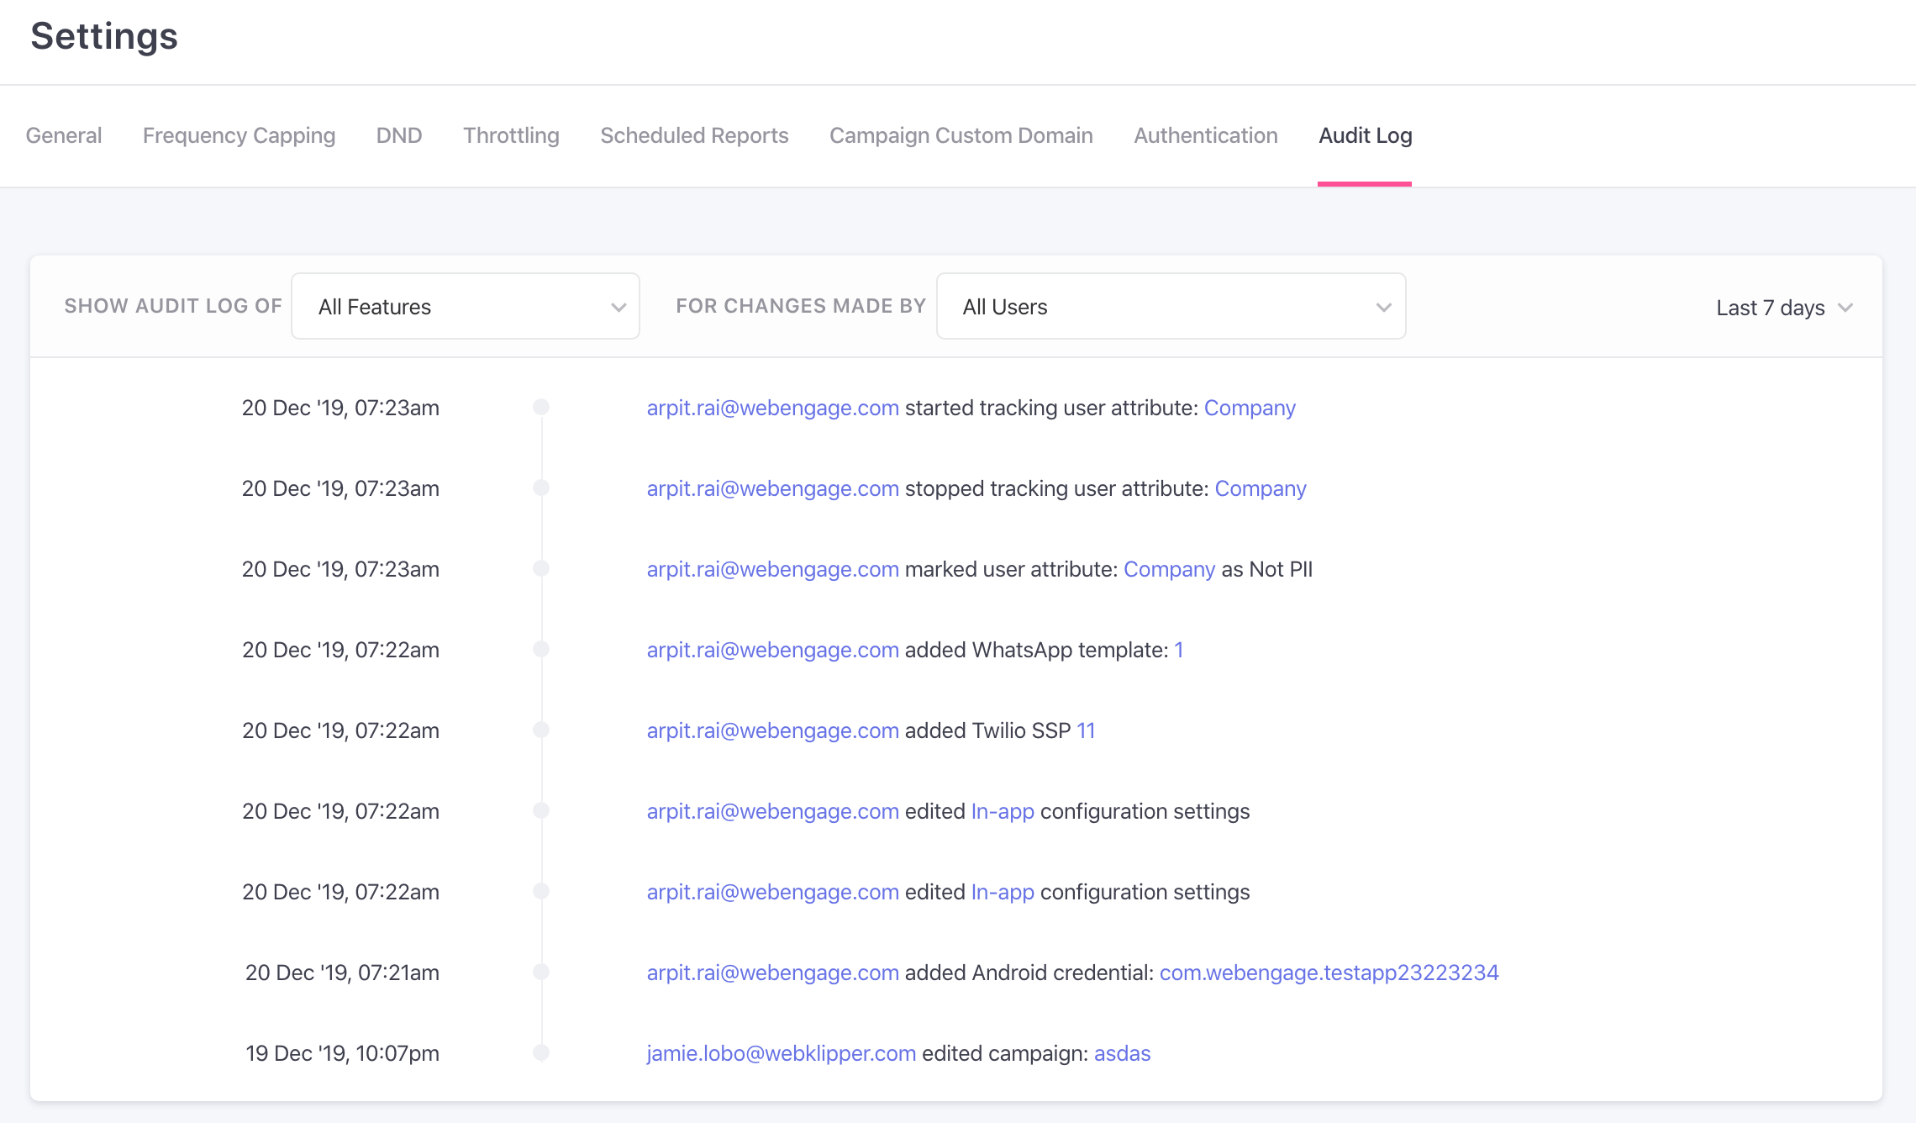This screenshot has width=1916, height=1123.
Task: Click the Audit Log tab
Action: [1365, 135]
